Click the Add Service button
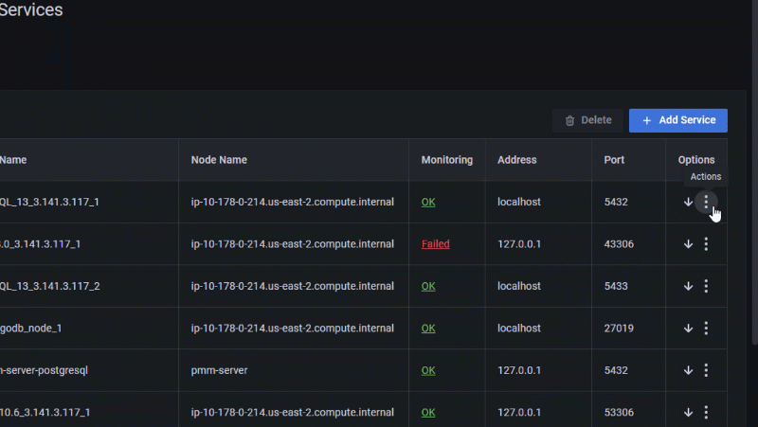The width and height of the screenshot is (758, 427). pyautogui.click(x=678, y=120)
